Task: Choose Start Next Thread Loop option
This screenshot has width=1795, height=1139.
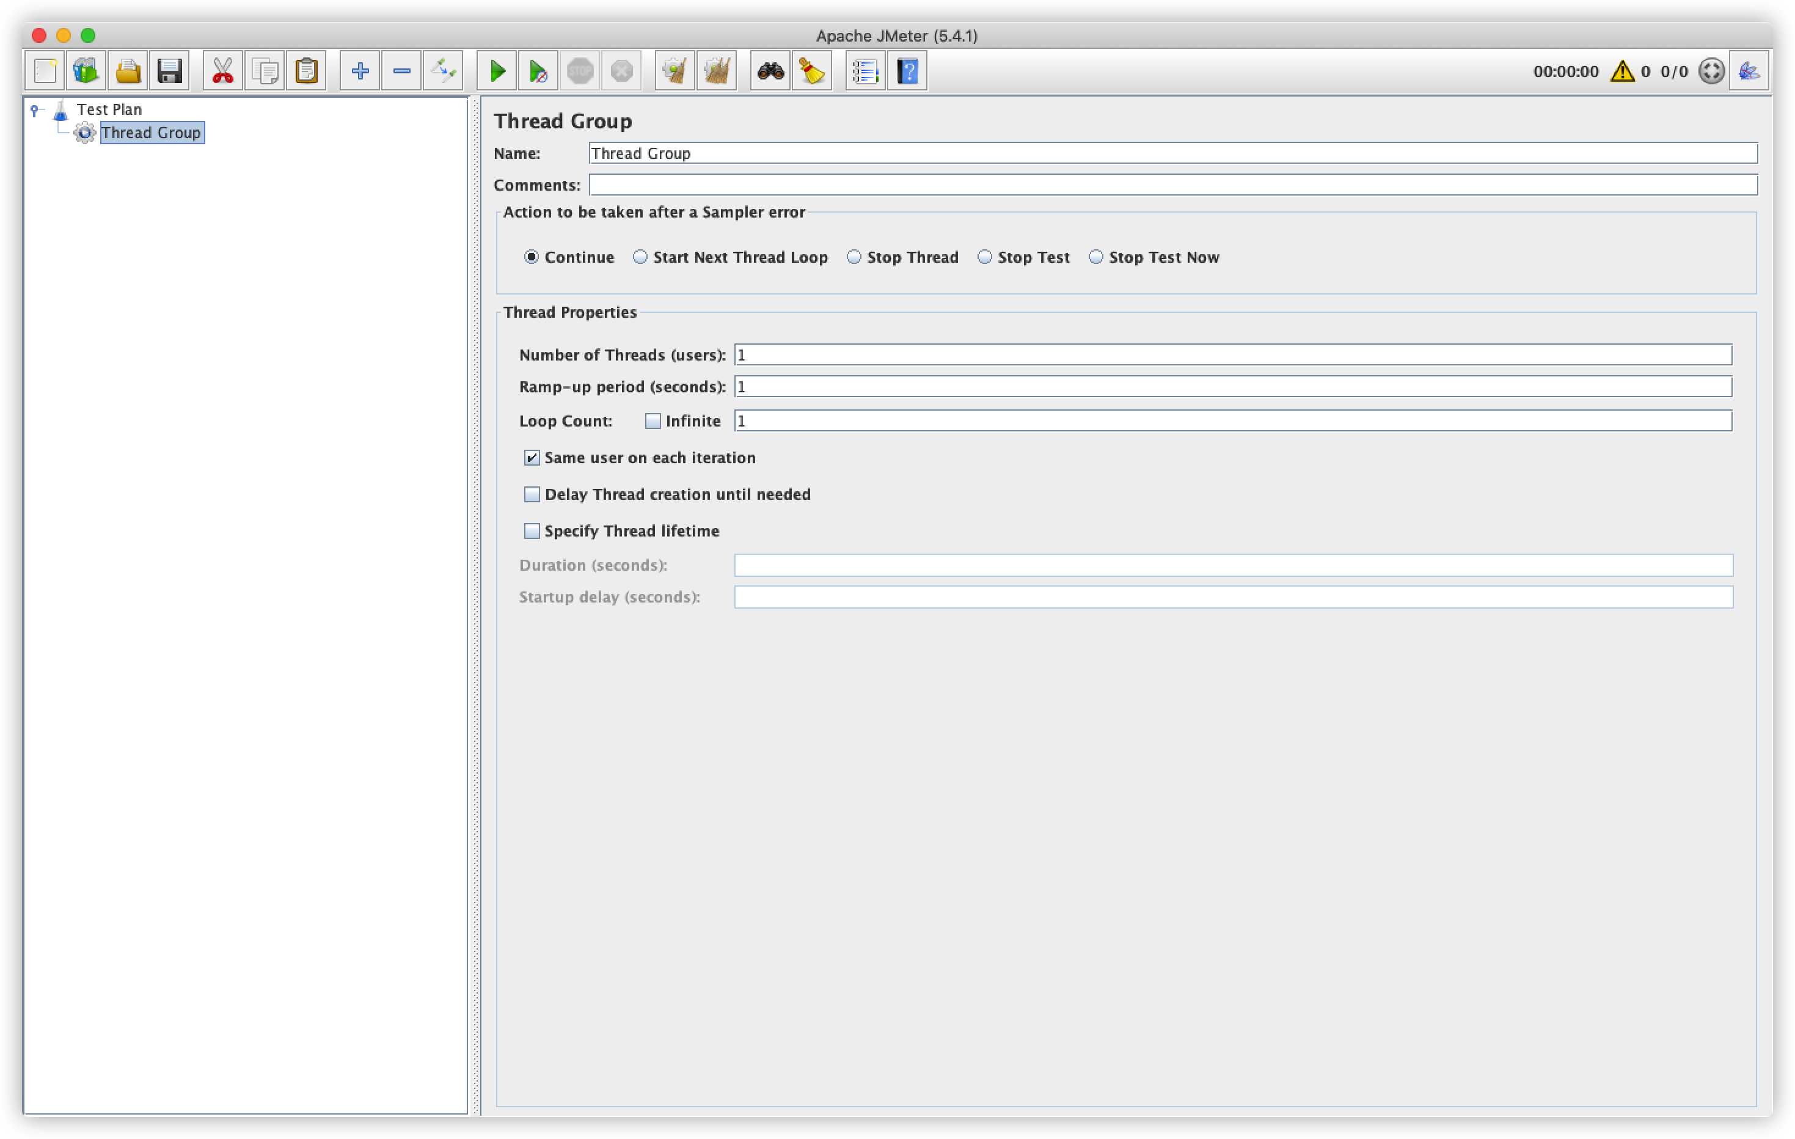Action: click(x=640, y=257)
